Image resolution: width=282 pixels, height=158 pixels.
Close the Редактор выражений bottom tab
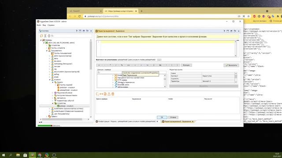pyautogui.click(x=193, y=122)
